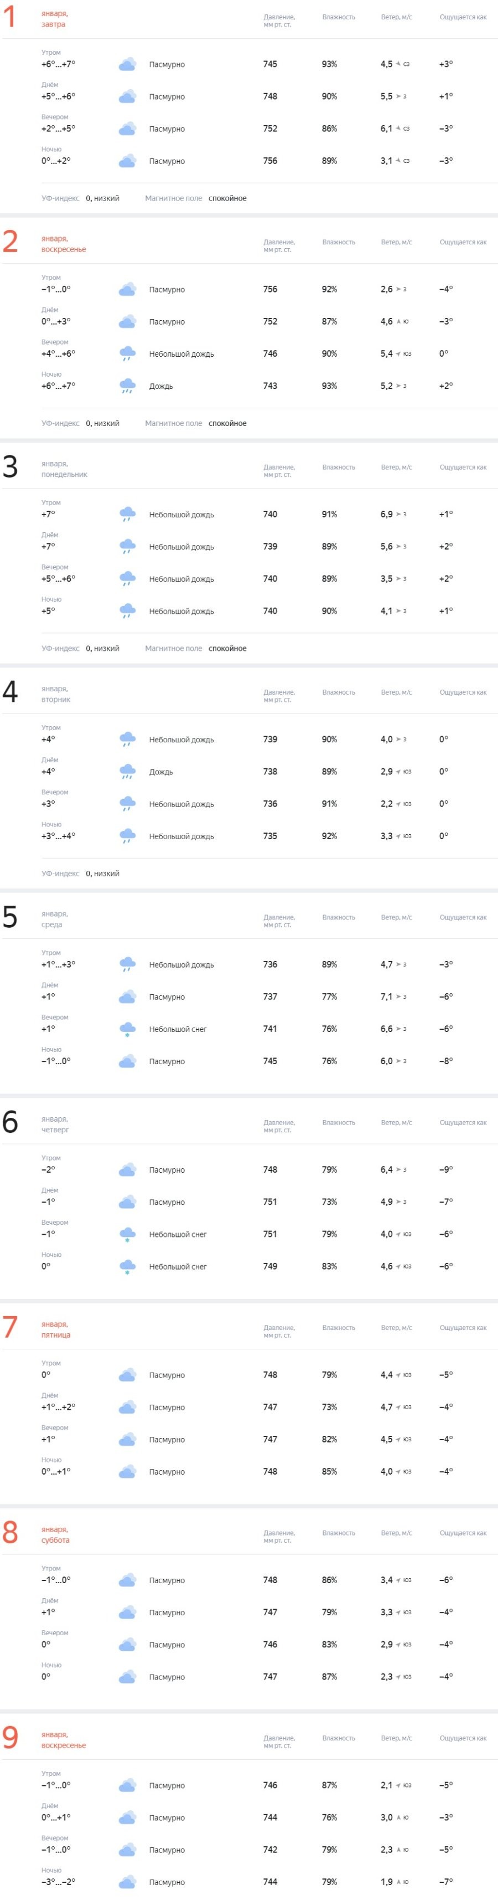
Task: Click the "УФ-индекс" label under January 1
Action: tap(60, 198)
